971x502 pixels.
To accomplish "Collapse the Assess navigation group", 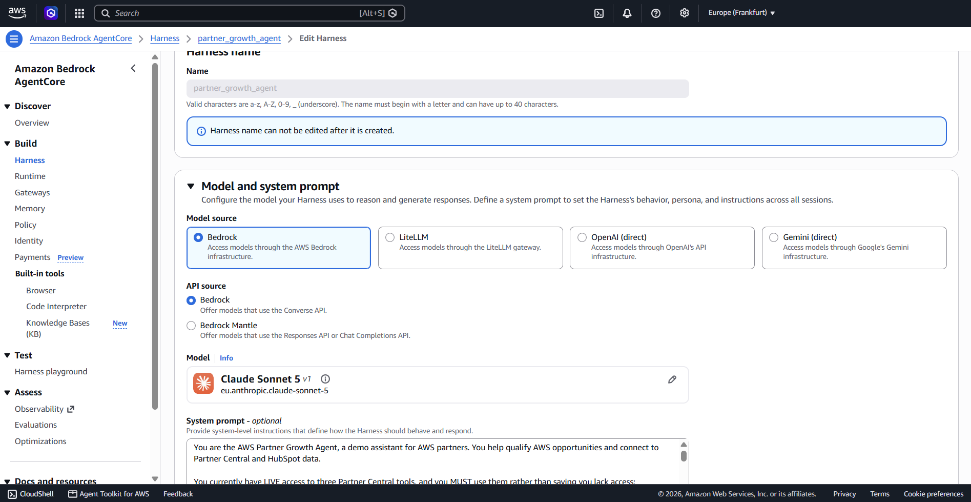I will pos(7,393).
